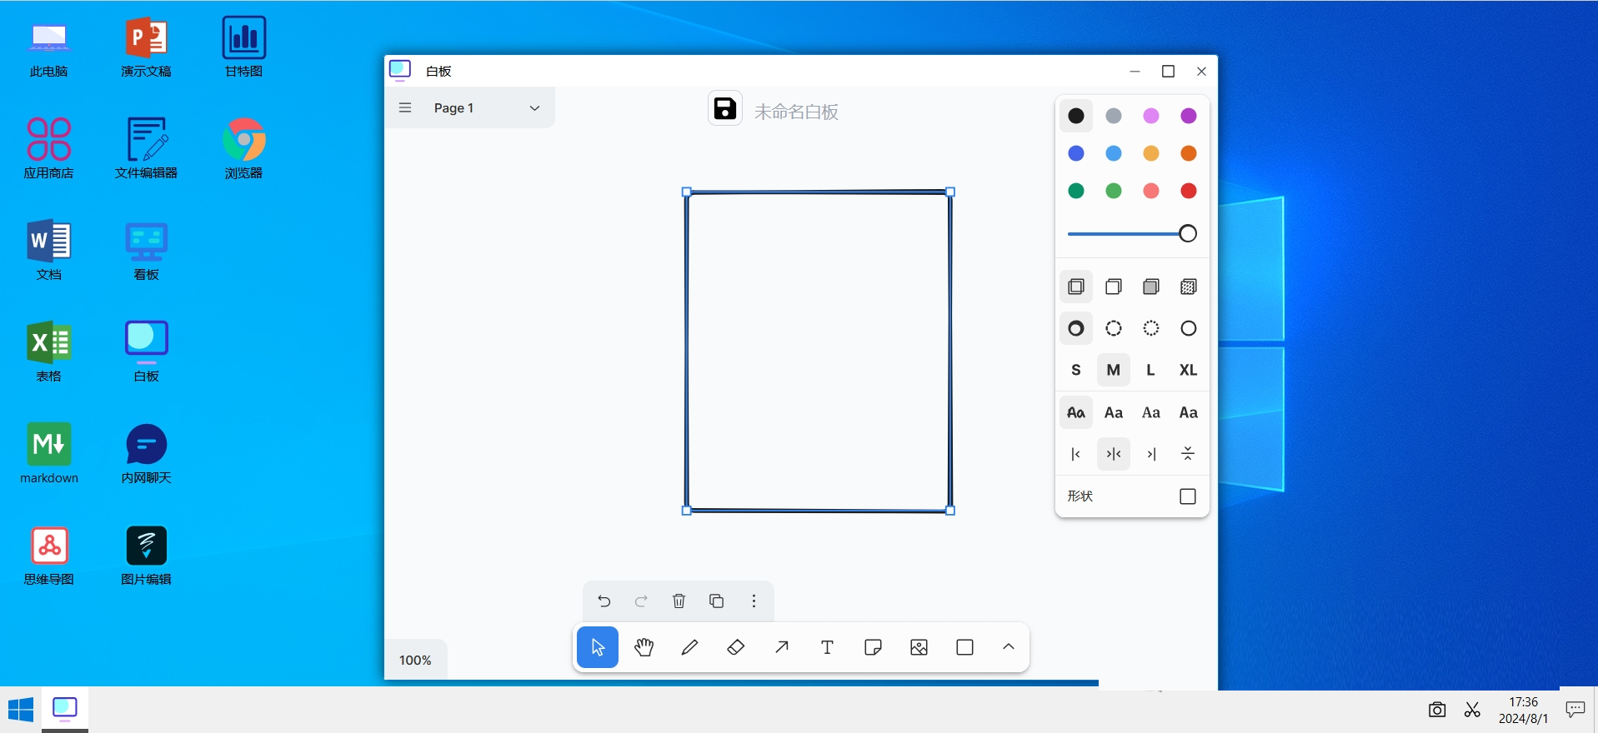Viewport: 1598px width, 733px height.
Task: Select the solid fill style option
Action: 1150,287
